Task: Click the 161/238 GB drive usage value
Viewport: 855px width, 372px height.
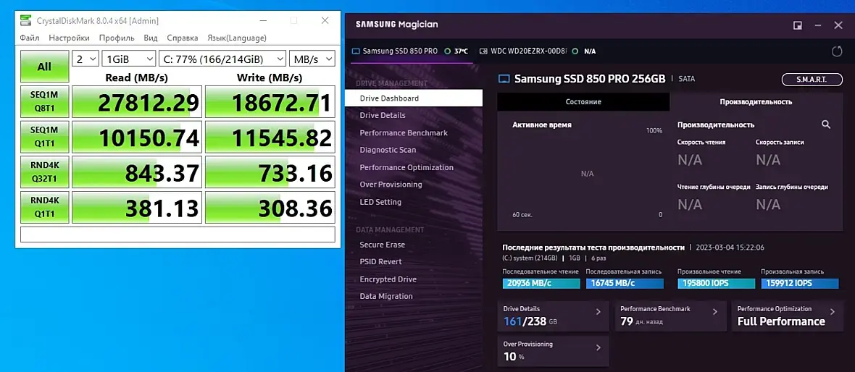Action: [x=530, y=321]
